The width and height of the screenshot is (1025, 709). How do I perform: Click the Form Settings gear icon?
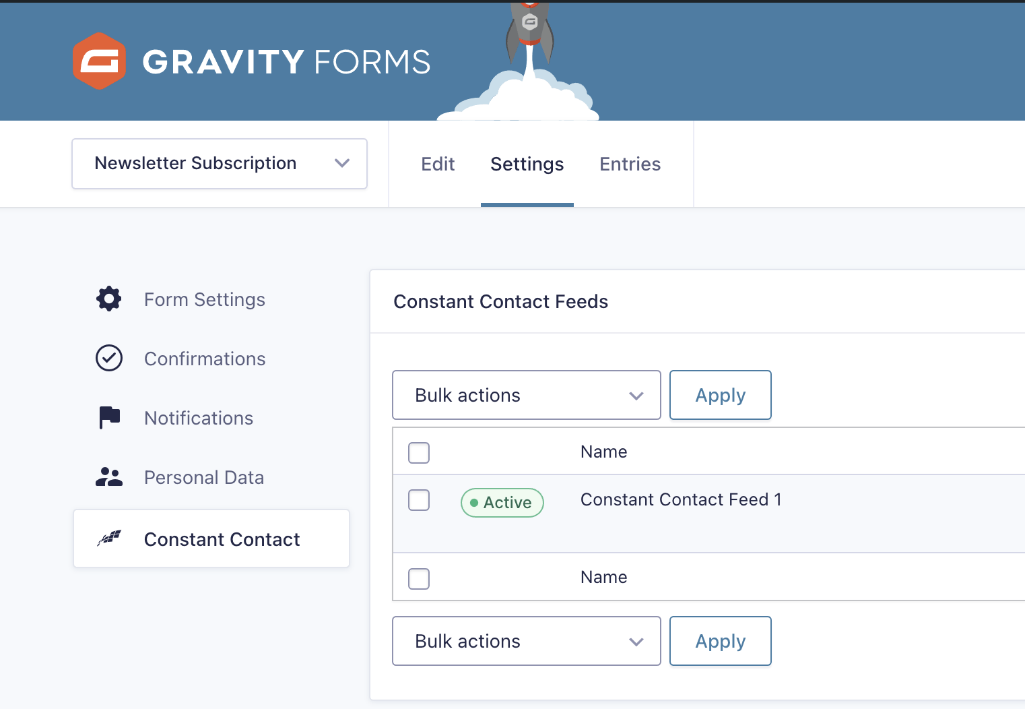(x=108, y=299)
